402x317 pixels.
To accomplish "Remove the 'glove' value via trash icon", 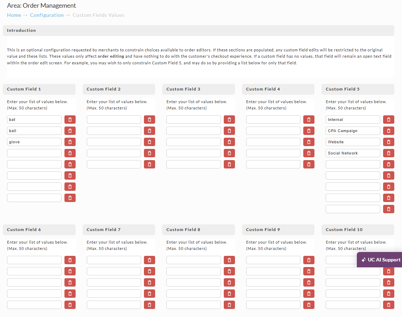I will click(x=70, y=142).
